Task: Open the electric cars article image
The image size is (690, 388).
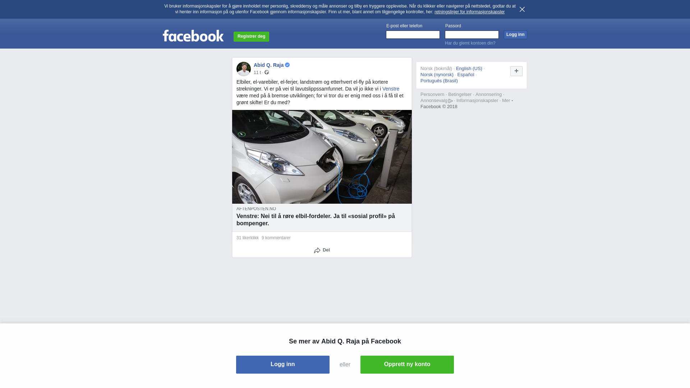Action: tap(322, 157)
